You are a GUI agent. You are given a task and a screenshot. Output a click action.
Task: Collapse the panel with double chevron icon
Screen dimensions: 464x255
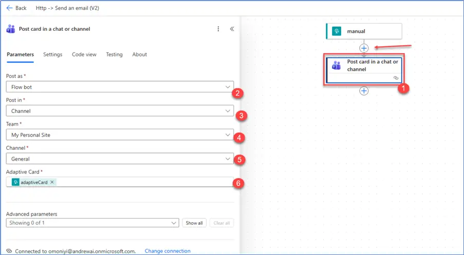coord(232,29)
